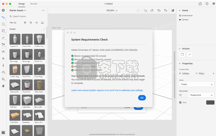
Task: Select Camera in the Scene panel
Action: tap(184, 20)
